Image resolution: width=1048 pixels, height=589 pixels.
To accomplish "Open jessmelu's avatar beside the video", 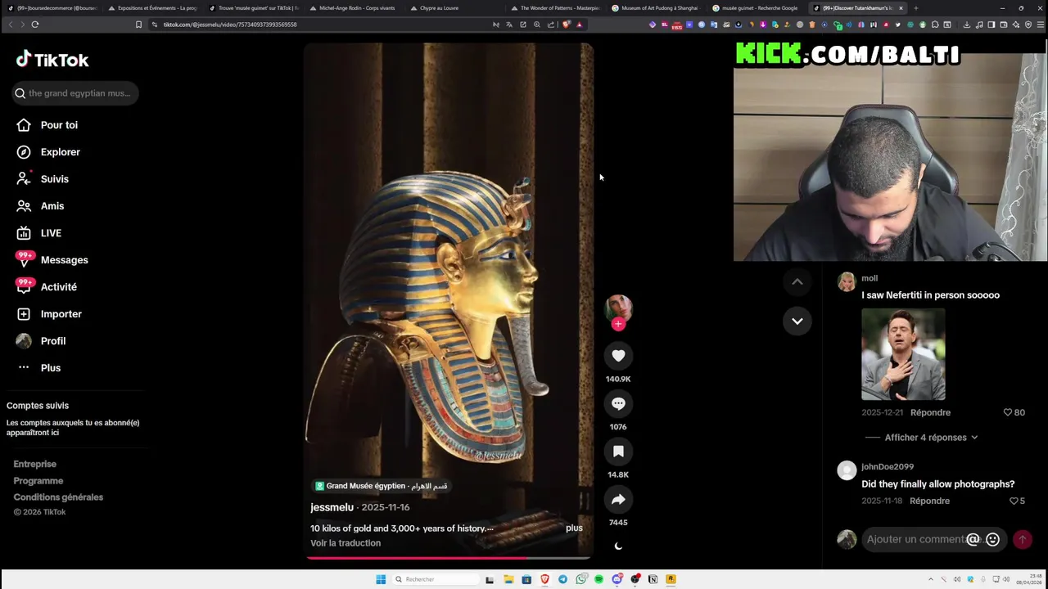I will pyautogui.click(x=618, y=308).
